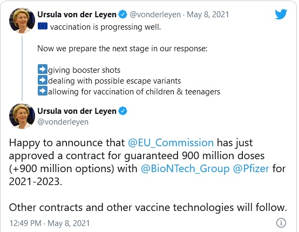Click the EU flag emoji
The width and height of the screenshot is (299, 232).
(43, 26)
